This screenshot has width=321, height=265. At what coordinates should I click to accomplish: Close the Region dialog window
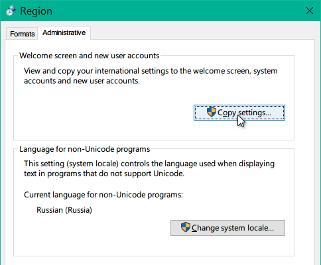pos(310,11)
